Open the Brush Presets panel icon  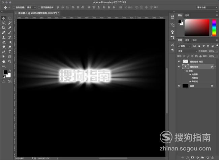pyautogui.click(x=173, y=37)
